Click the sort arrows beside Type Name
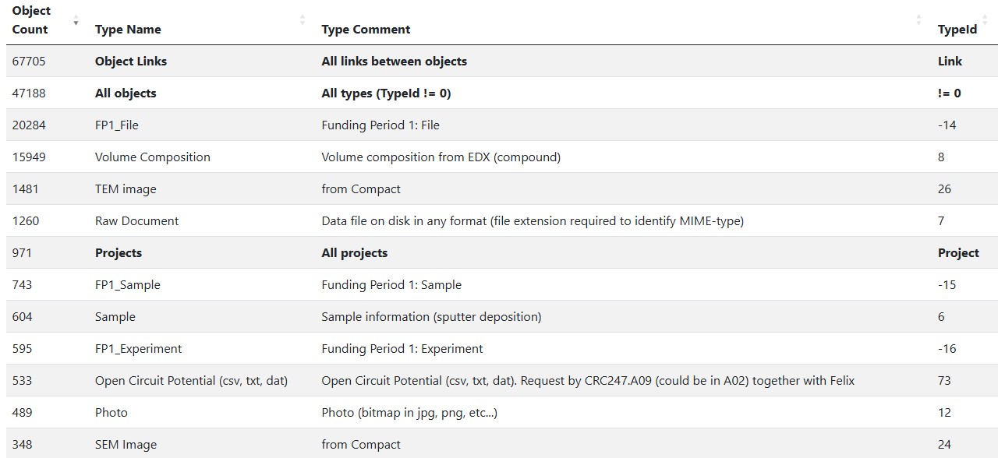Image resolution: width=1005 pixels, height=458 pixels. point(302,20)
